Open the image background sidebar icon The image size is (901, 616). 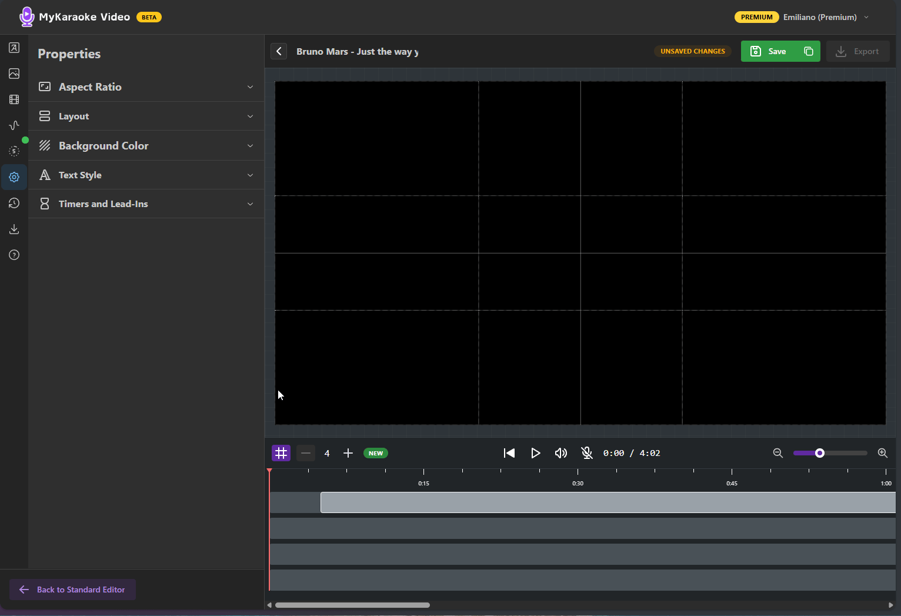pos(14,74)
